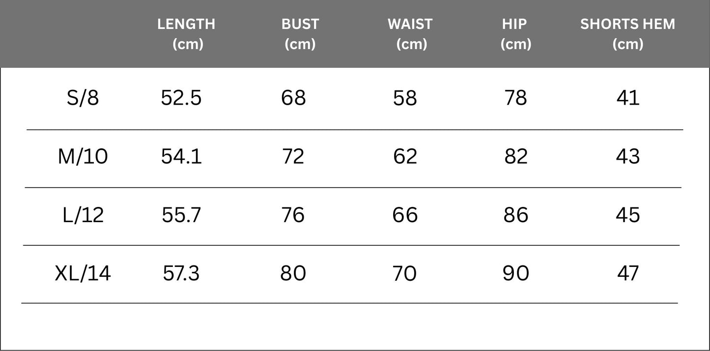Click shorts hem value 47 for XL/14
Screen dimensions: 710x351
628,273
